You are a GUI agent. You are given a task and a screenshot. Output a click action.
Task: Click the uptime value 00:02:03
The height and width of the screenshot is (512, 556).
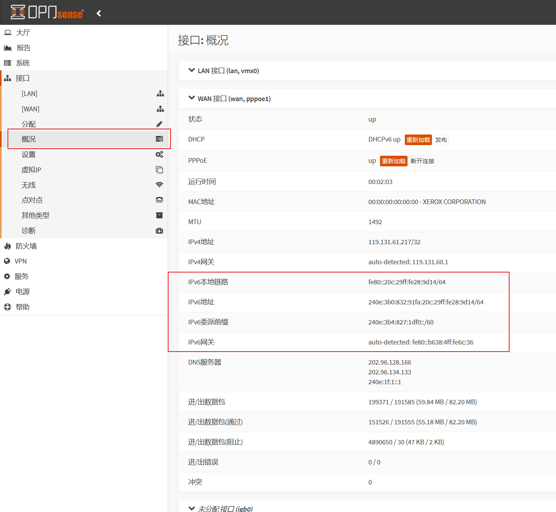click(x=380, y=182)
